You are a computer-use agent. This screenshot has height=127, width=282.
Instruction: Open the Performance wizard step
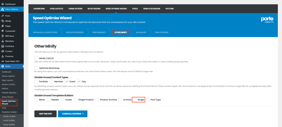(99, 32)
